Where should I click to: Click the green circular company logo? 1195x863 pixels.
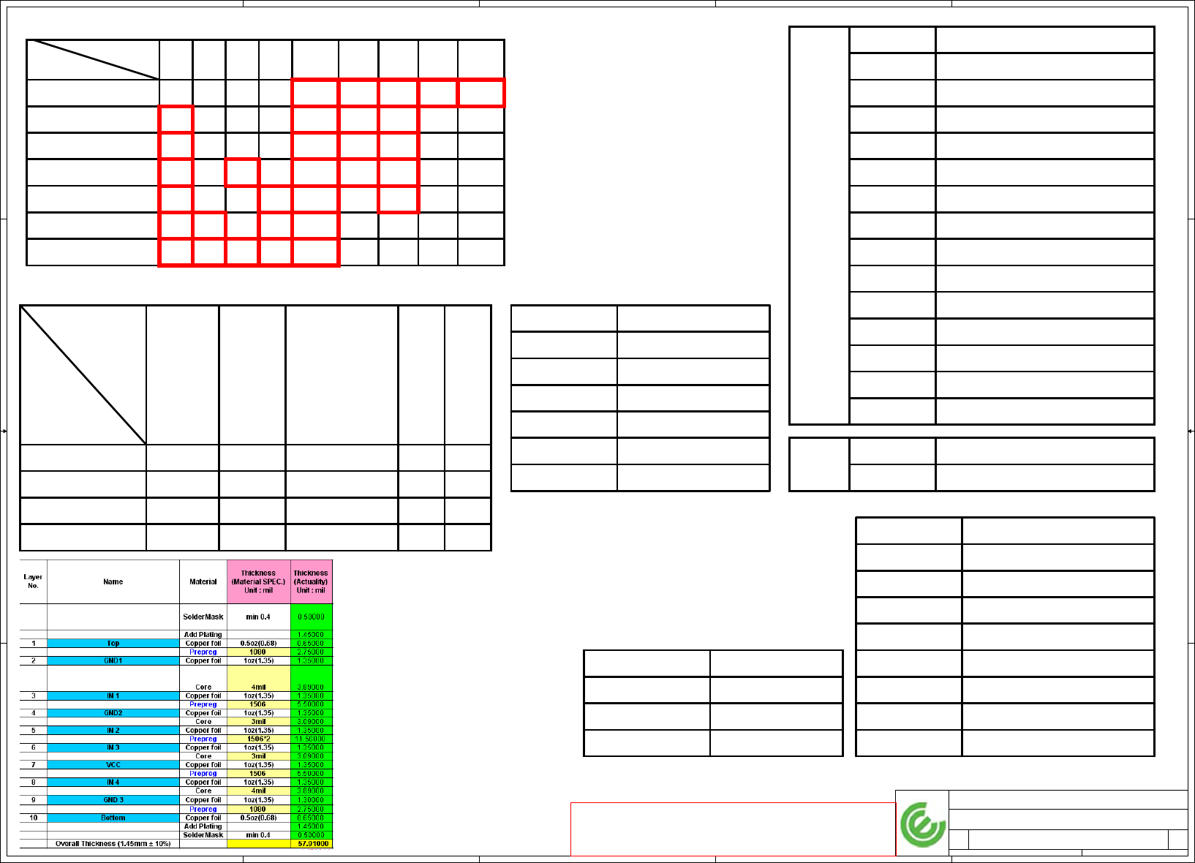923,825
